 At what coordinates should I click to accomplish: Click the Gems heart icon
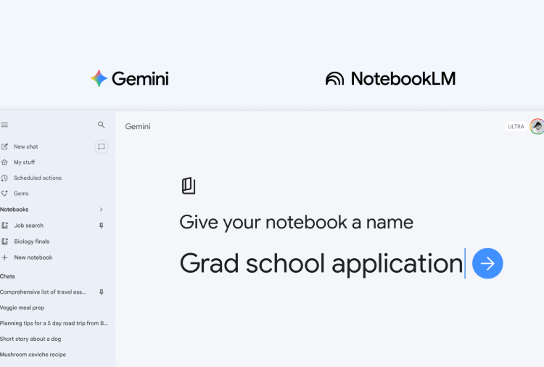pyautogui.click(x=4, y=194)
